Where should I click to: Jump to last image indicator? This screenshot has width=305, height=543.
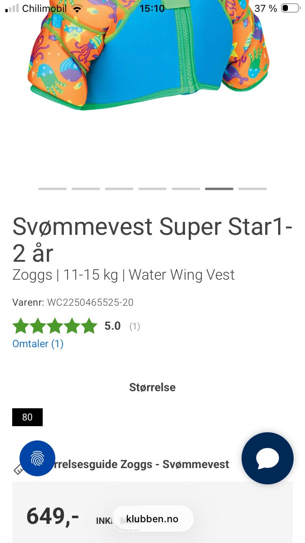[x=253, y=189]
